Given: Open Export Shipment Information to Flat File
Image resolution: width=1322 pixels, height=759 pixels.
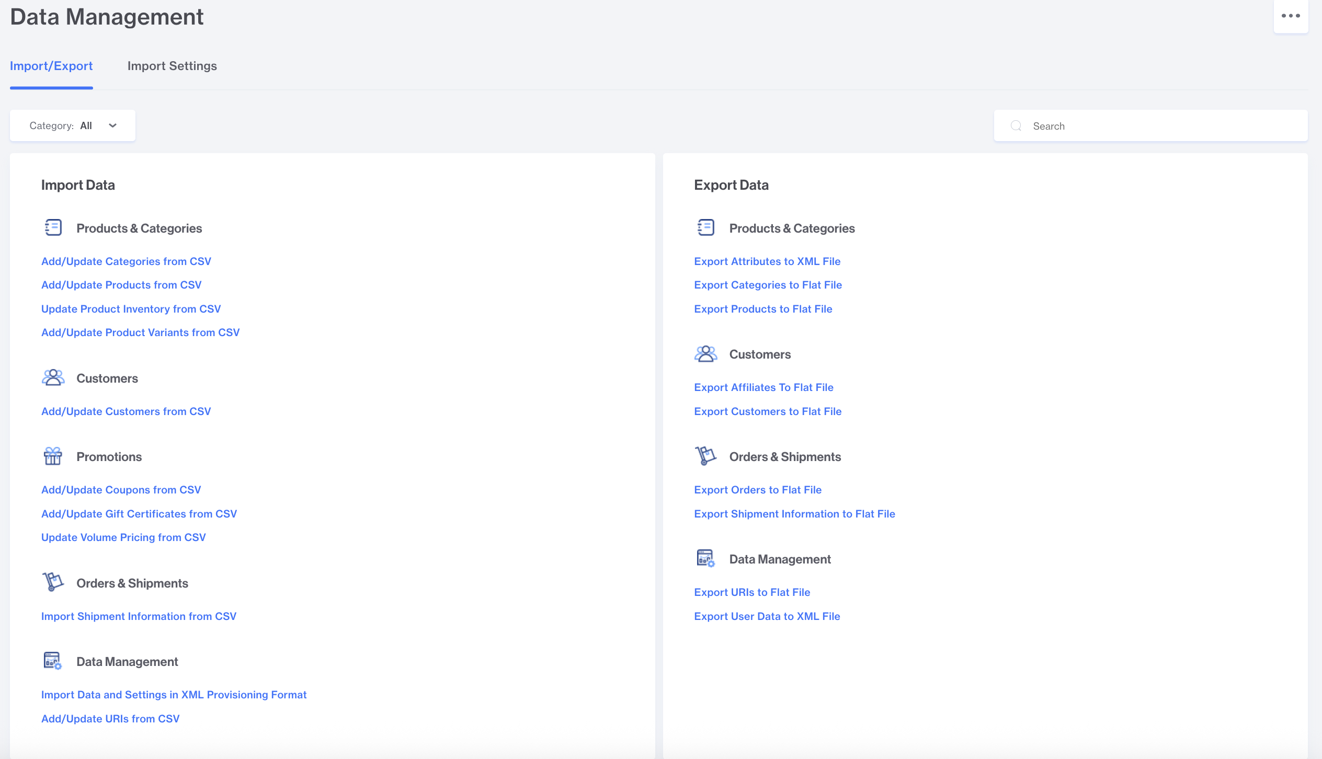Looking at the screenshot, I should 795,514.
